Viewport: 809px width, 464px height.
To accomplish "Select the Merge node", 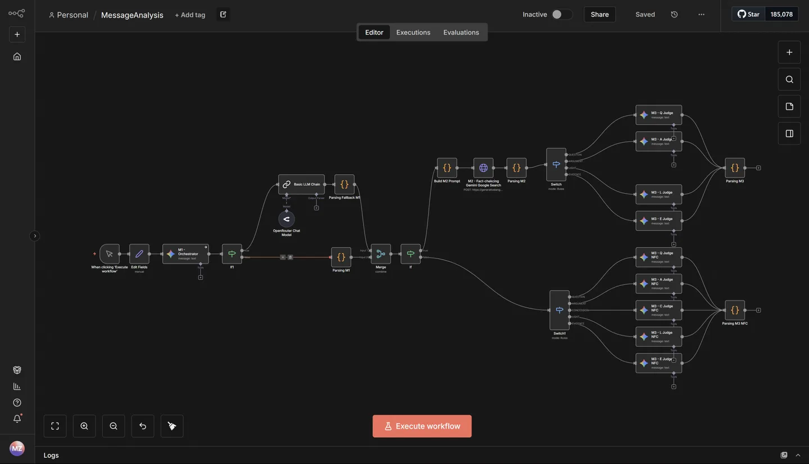I will [x=381, y=254].
